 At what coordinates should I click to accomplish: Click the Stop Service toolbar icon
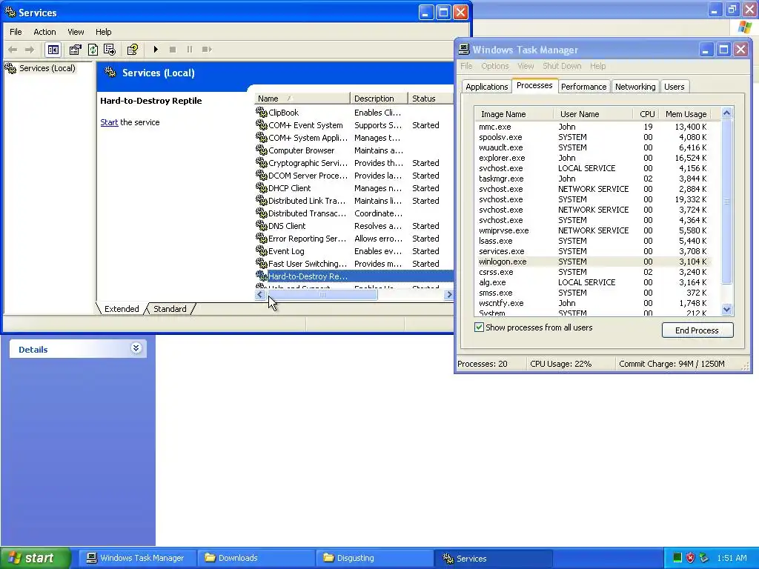(x=172, y=50)
